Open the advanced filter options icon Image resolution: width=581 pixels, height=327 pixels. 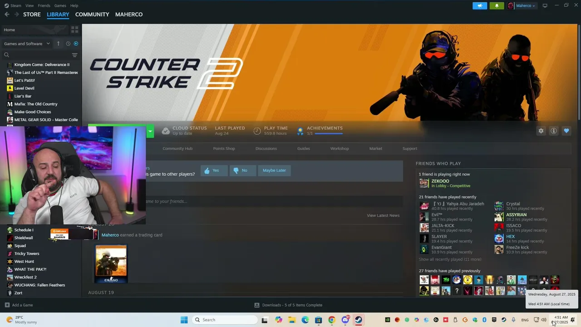(74, 55)
